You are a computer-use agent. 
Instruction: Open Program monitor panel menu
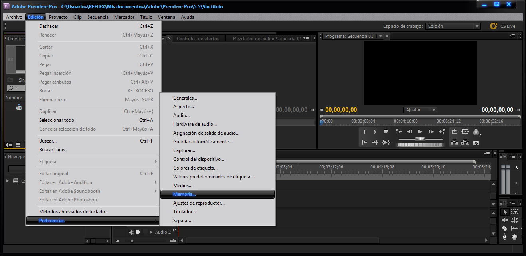point(512,36)
